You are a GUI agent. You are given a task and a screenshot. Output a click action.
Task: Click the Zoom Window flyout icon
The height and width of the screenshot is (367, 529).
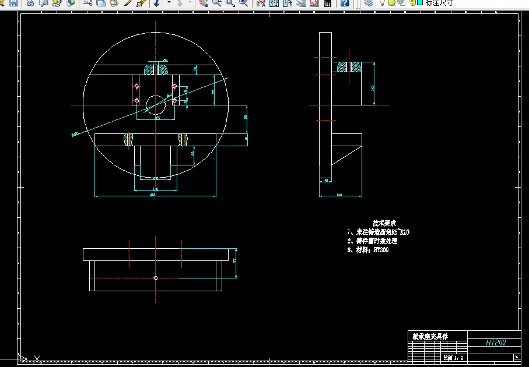[x=230, y=3]
